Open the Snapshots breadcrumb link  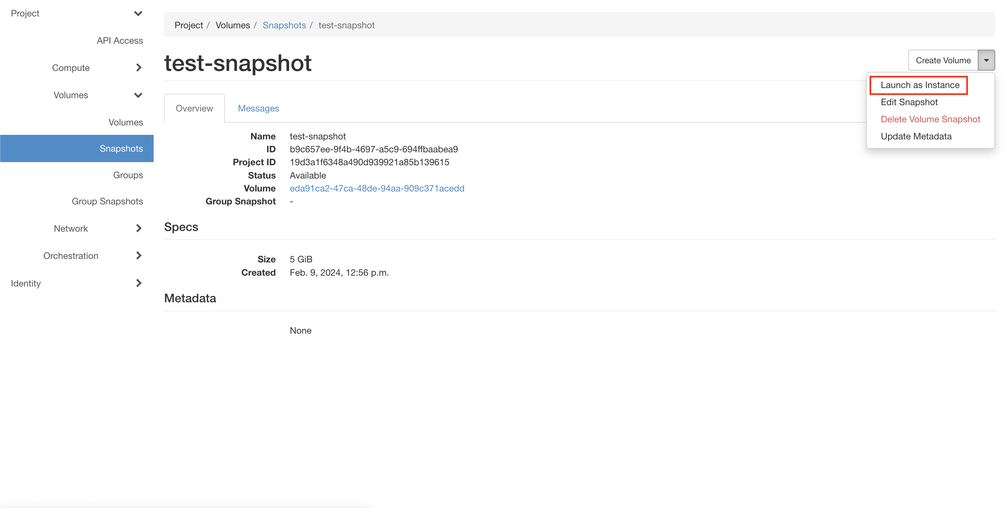pyautogui.click(x=284, y=25)
